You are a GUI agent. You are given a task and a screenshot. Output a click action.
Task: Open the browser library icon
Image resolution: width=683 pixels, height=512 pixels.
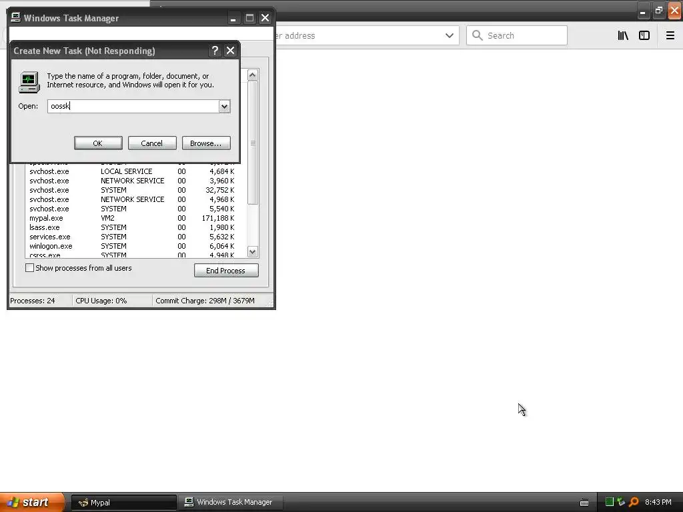coord(623,36)
